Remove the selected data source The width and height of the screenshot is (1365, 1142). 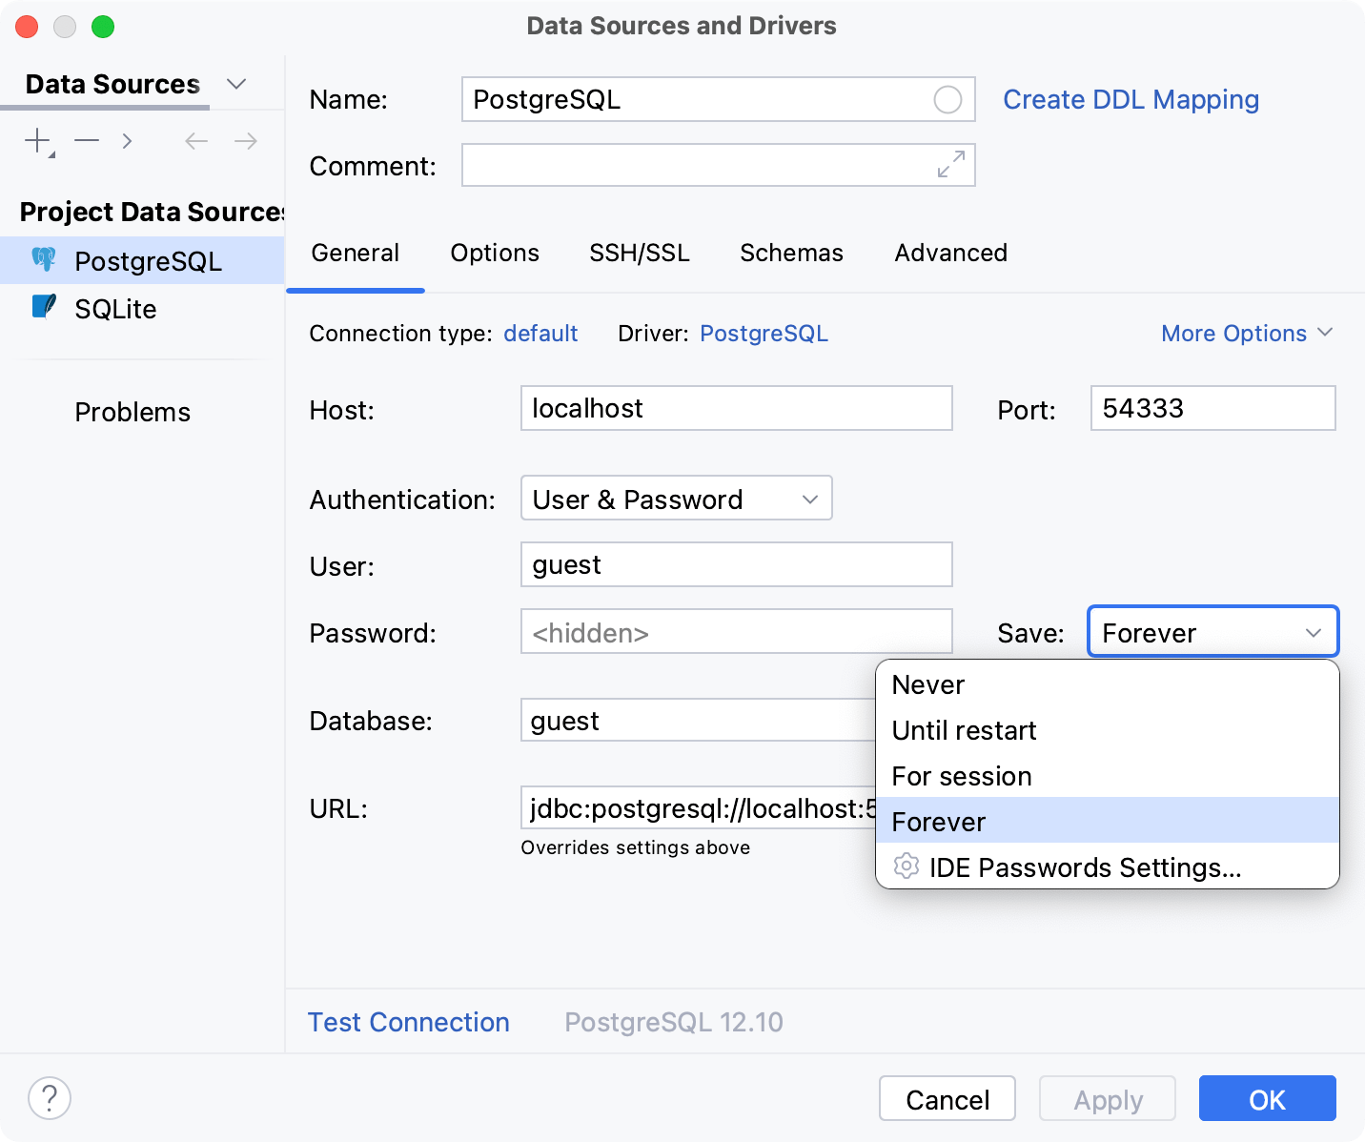coord(86,140)
